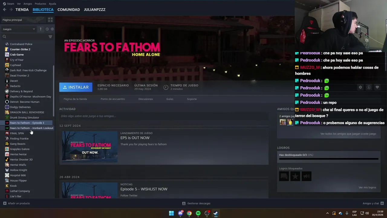Click the achievements progress bar
The width and height of the screenshot is (387, 218).
coord(329,159)
